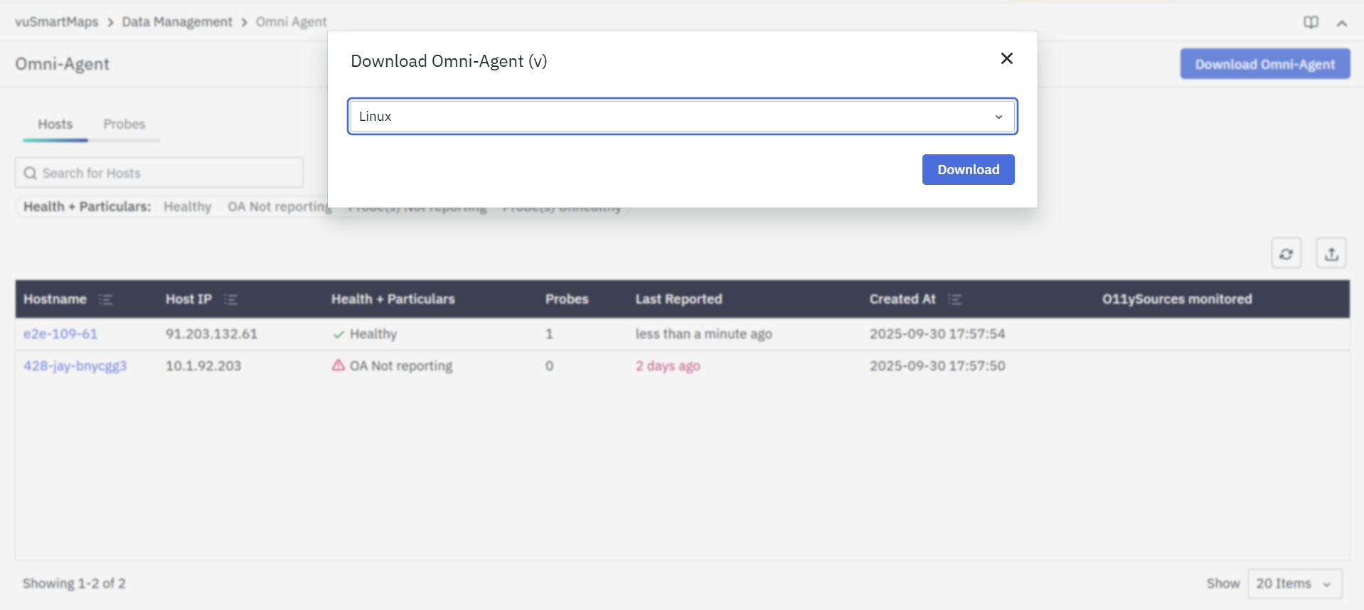The width and height of the screenshot is (1364, 610).
Task: Select the Hosts tab
Action: click(55, 124)
